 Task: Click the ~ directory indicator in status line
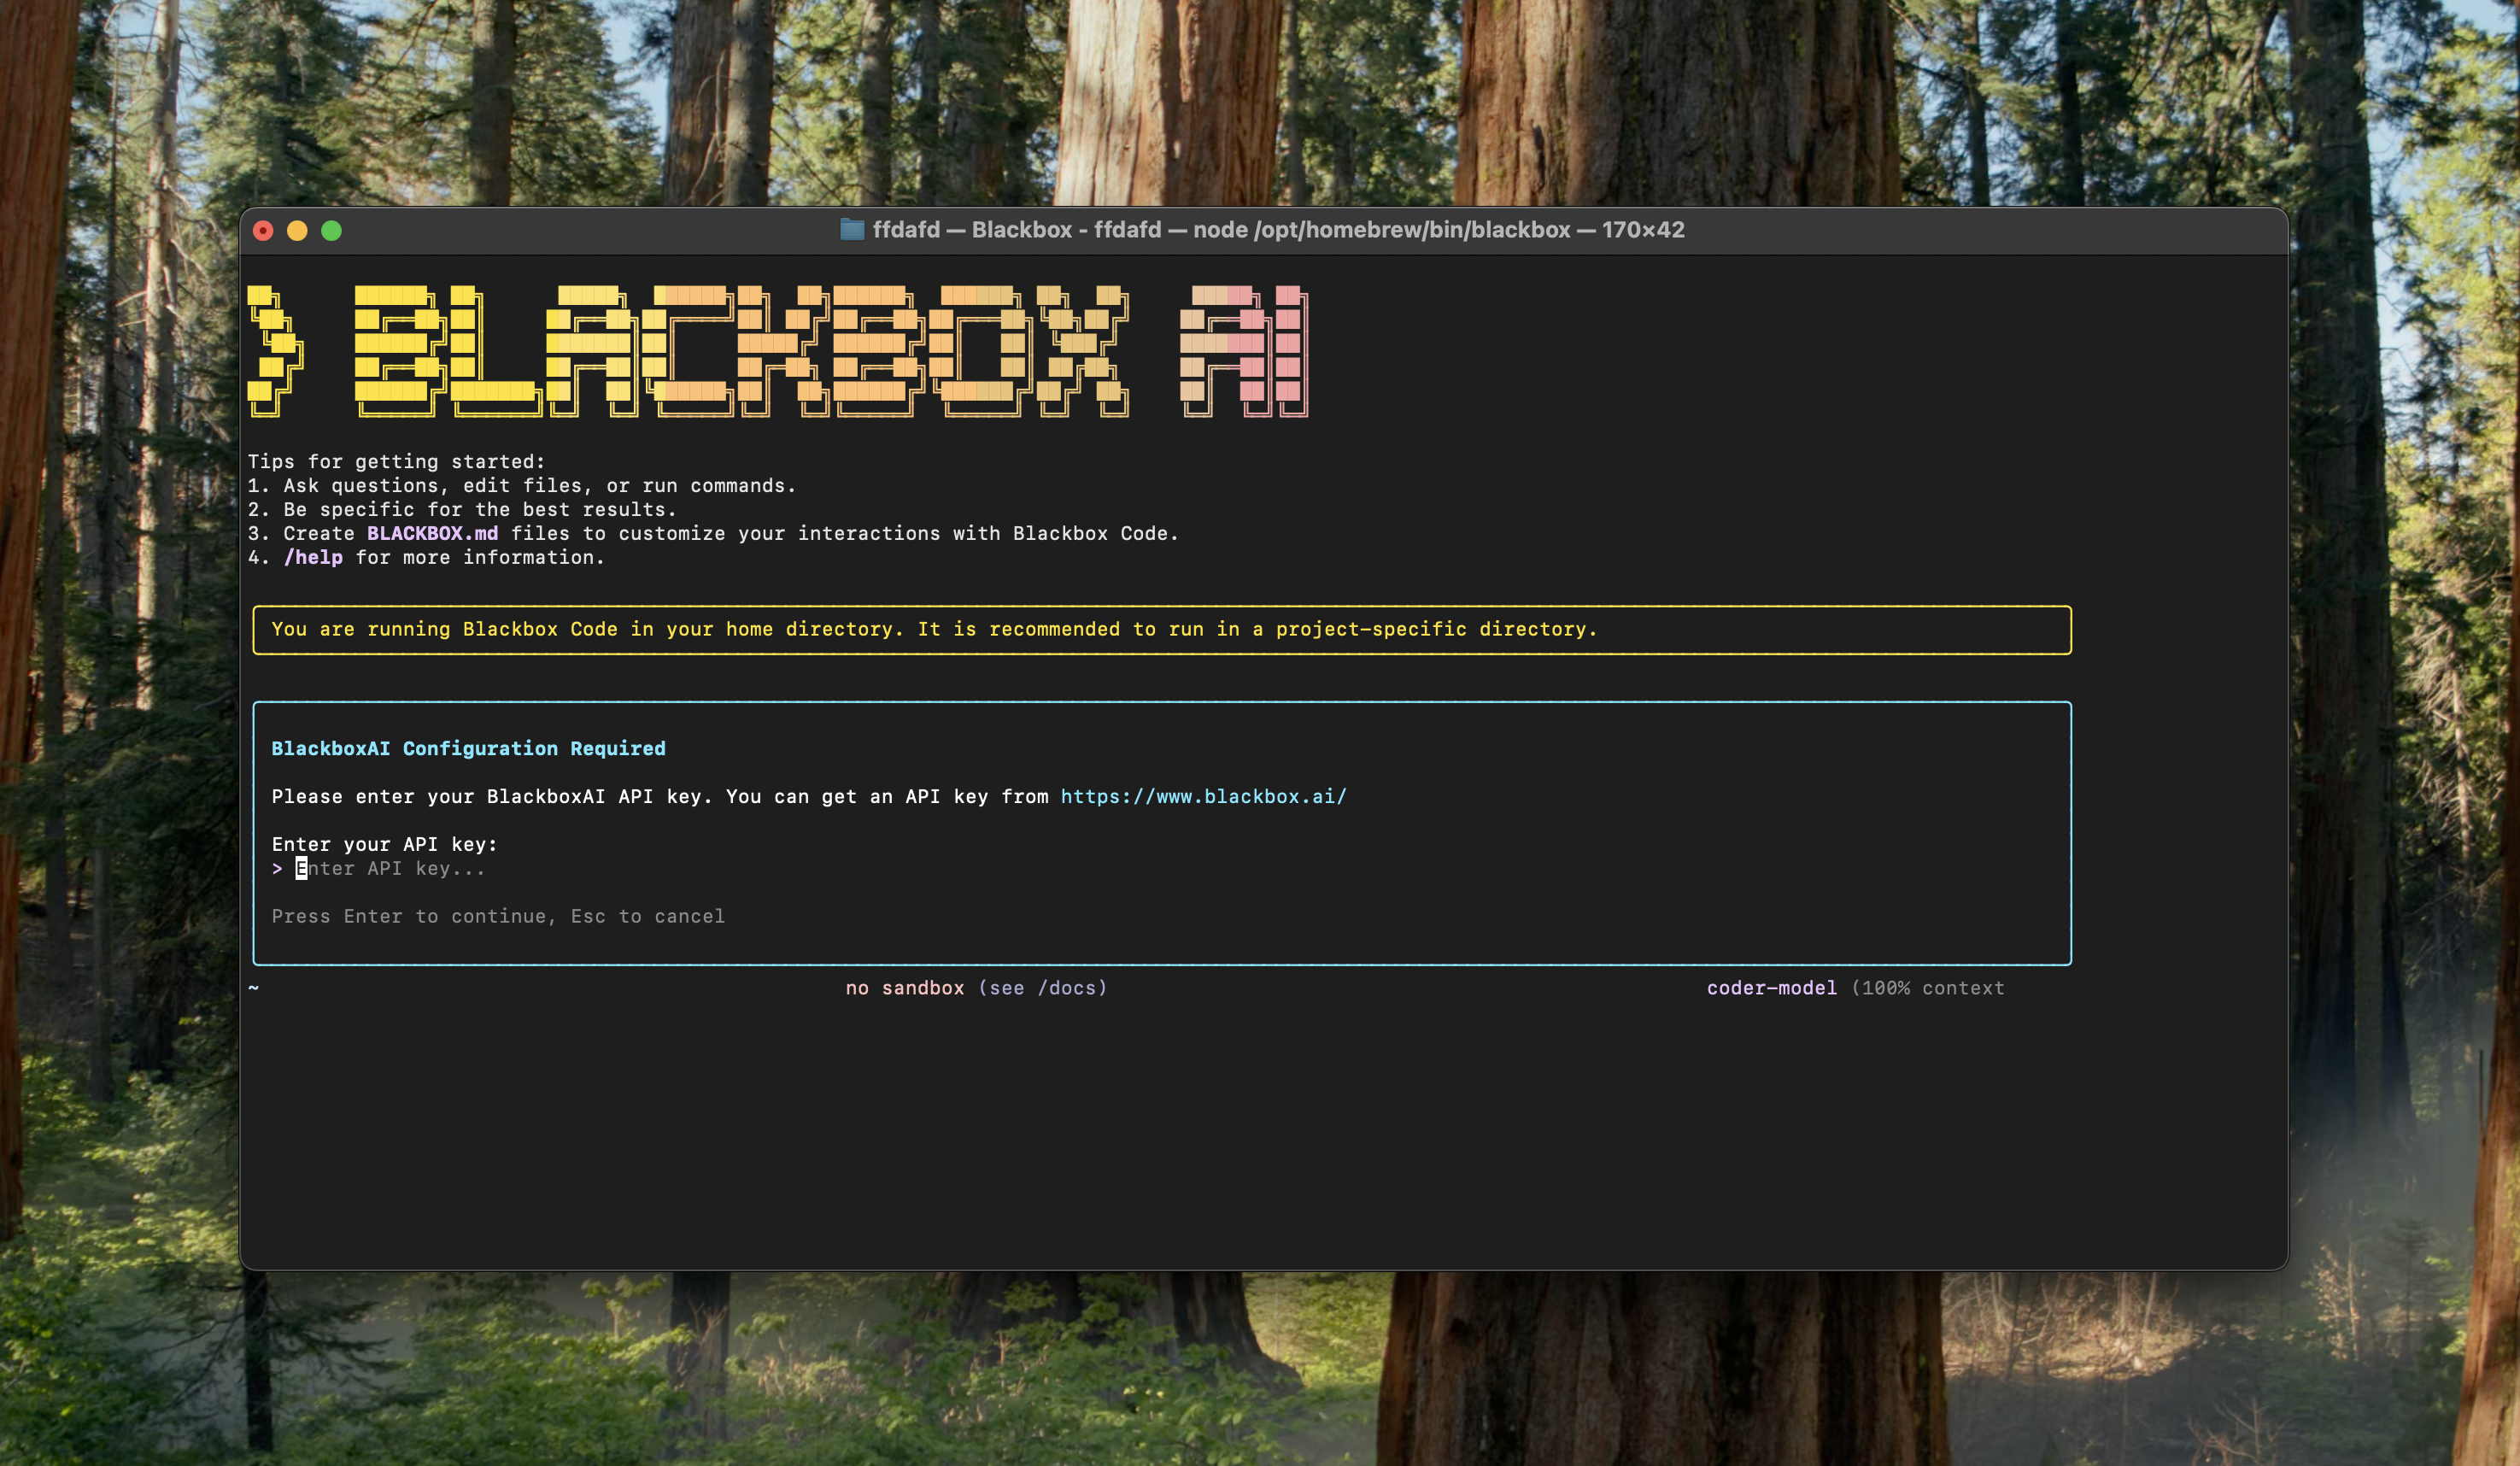(254, 988)
